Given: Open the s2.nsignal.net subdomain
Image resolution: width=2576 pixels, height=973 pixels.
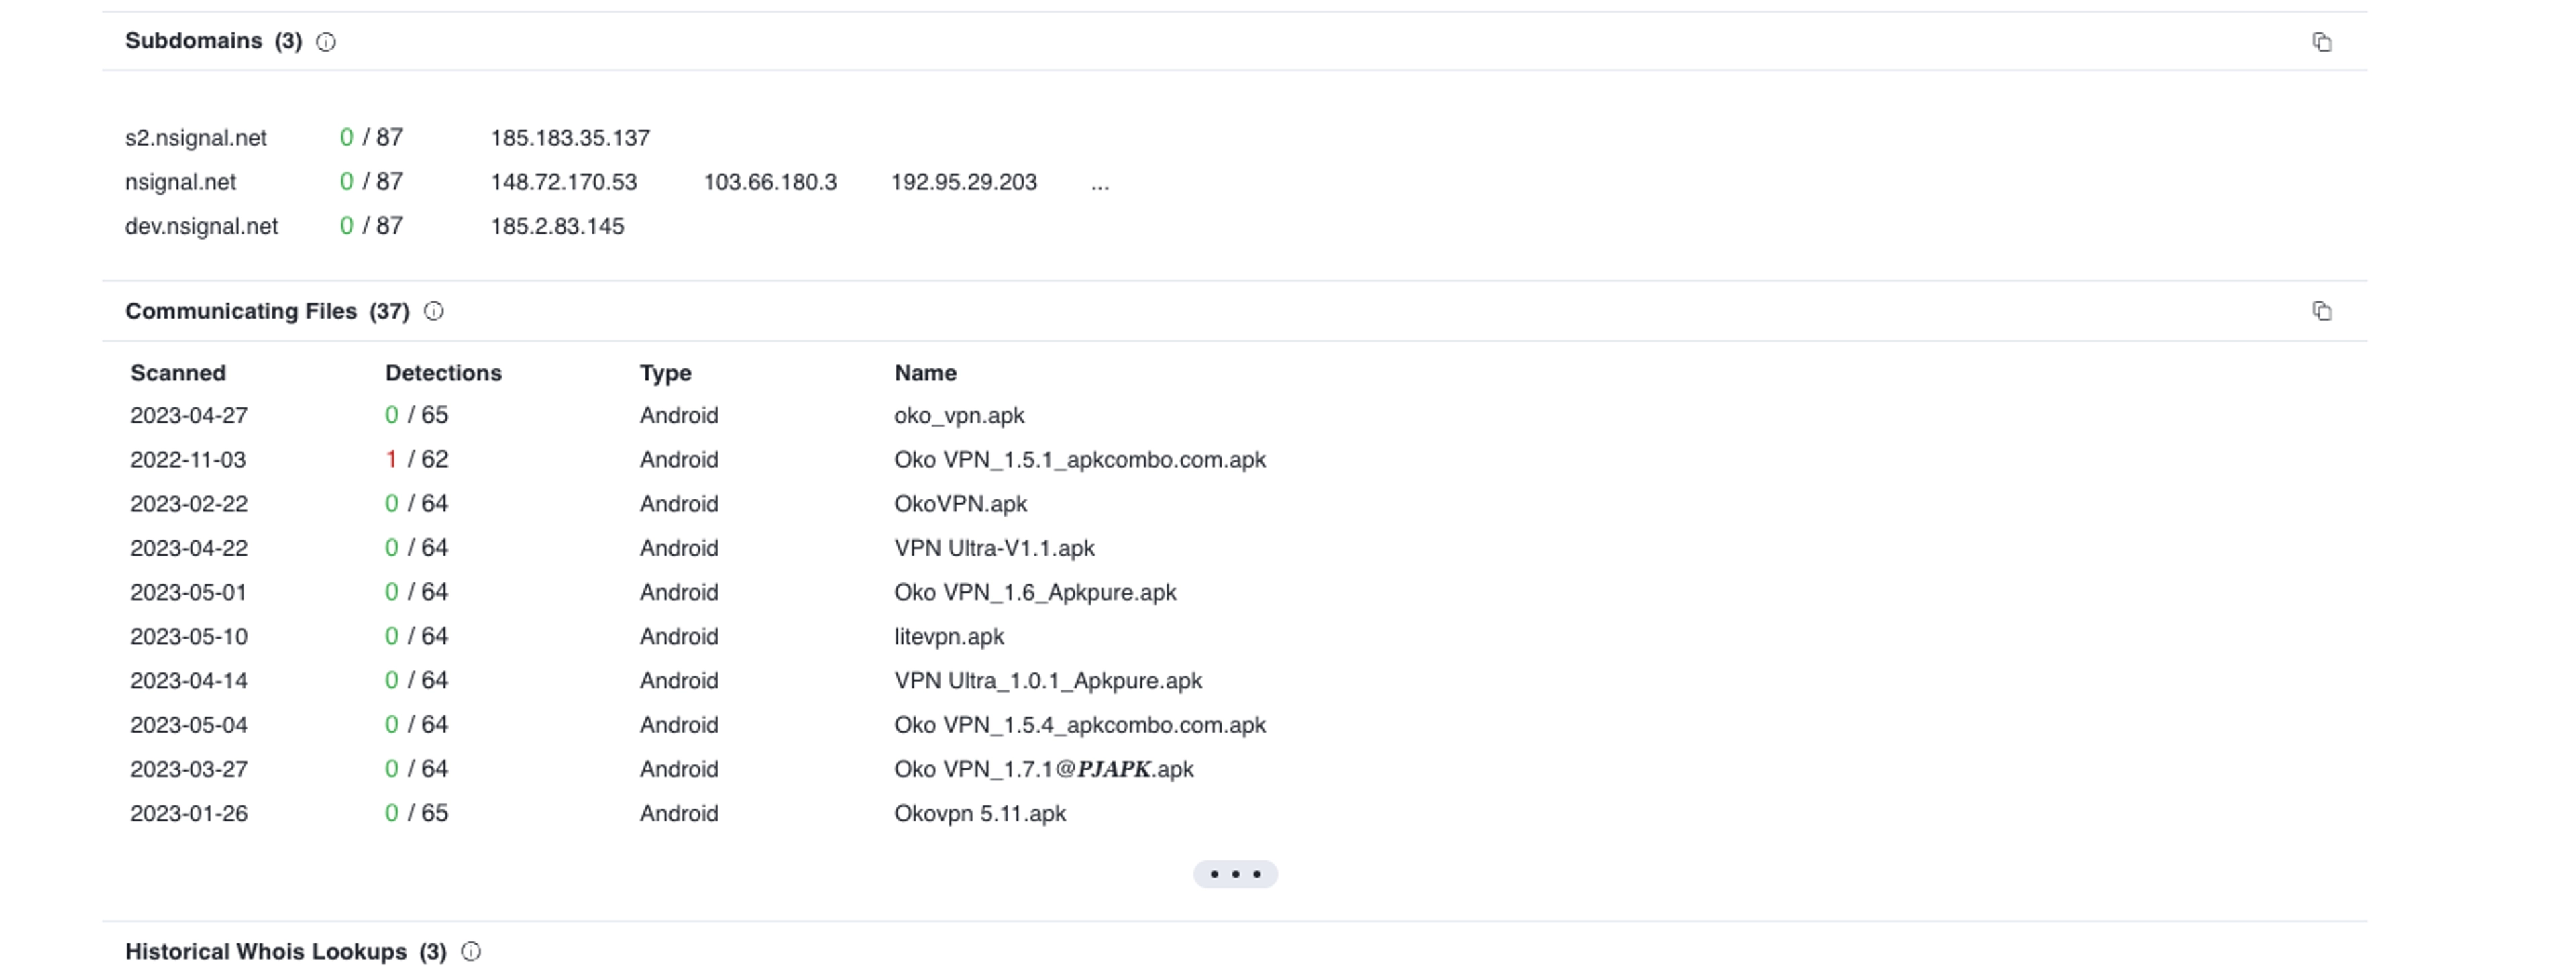Looking at the screenshot, I should pos(196,138).
